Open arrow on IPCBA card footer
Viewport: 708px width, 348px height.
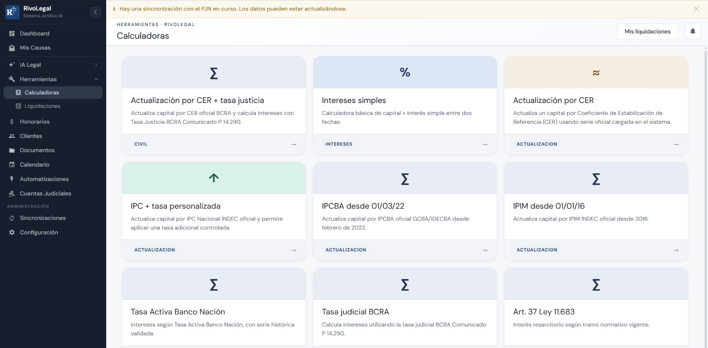[485, 250]
